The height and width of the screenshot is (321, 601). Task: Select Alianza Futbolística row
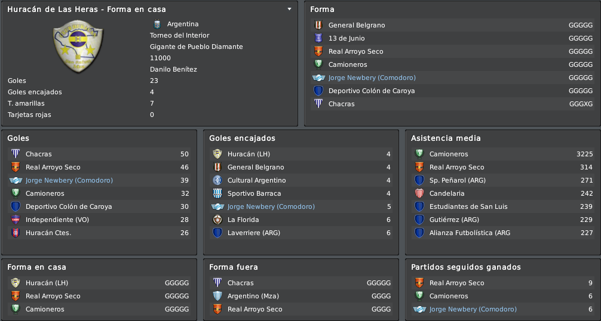503,233
